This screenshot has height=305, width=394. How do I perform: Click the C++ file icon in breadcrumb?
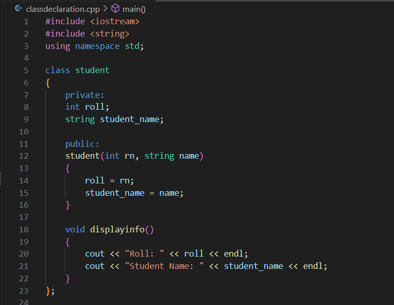(19, 9)
